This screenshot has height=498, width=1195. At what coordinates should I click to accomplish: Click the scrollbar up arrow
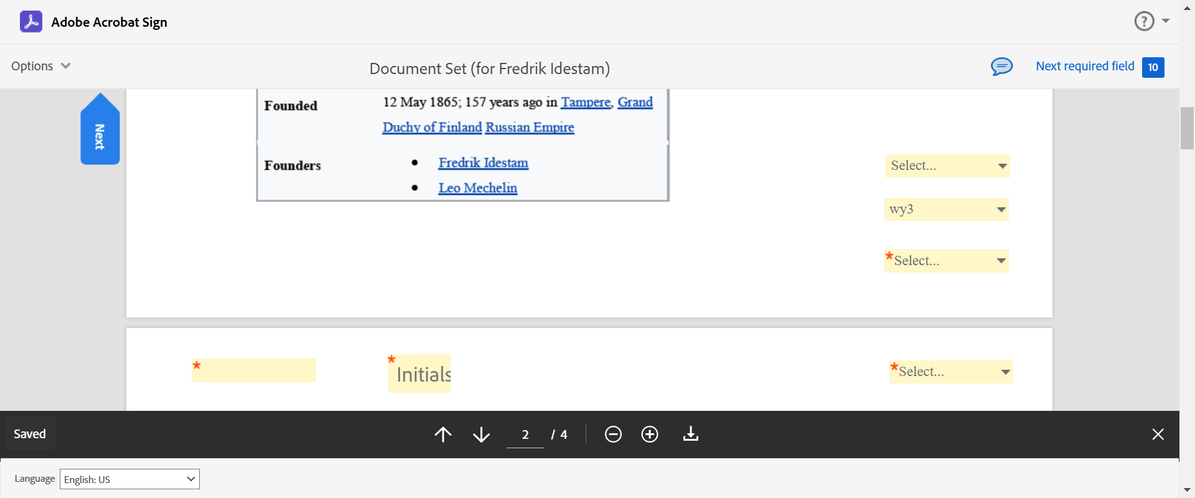[1187, 7]
